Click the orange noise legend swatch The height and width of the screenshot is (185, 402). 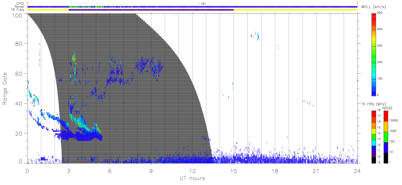point(386,127)
